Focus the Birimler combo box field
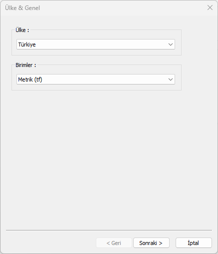218x254 pixels. pyautogui.click(x=96, y=79)
